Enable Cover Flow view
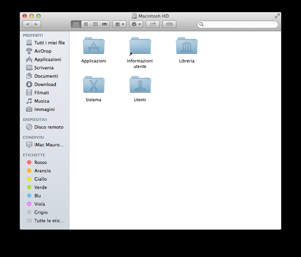 pyautogui.click(x=105, y=24)
